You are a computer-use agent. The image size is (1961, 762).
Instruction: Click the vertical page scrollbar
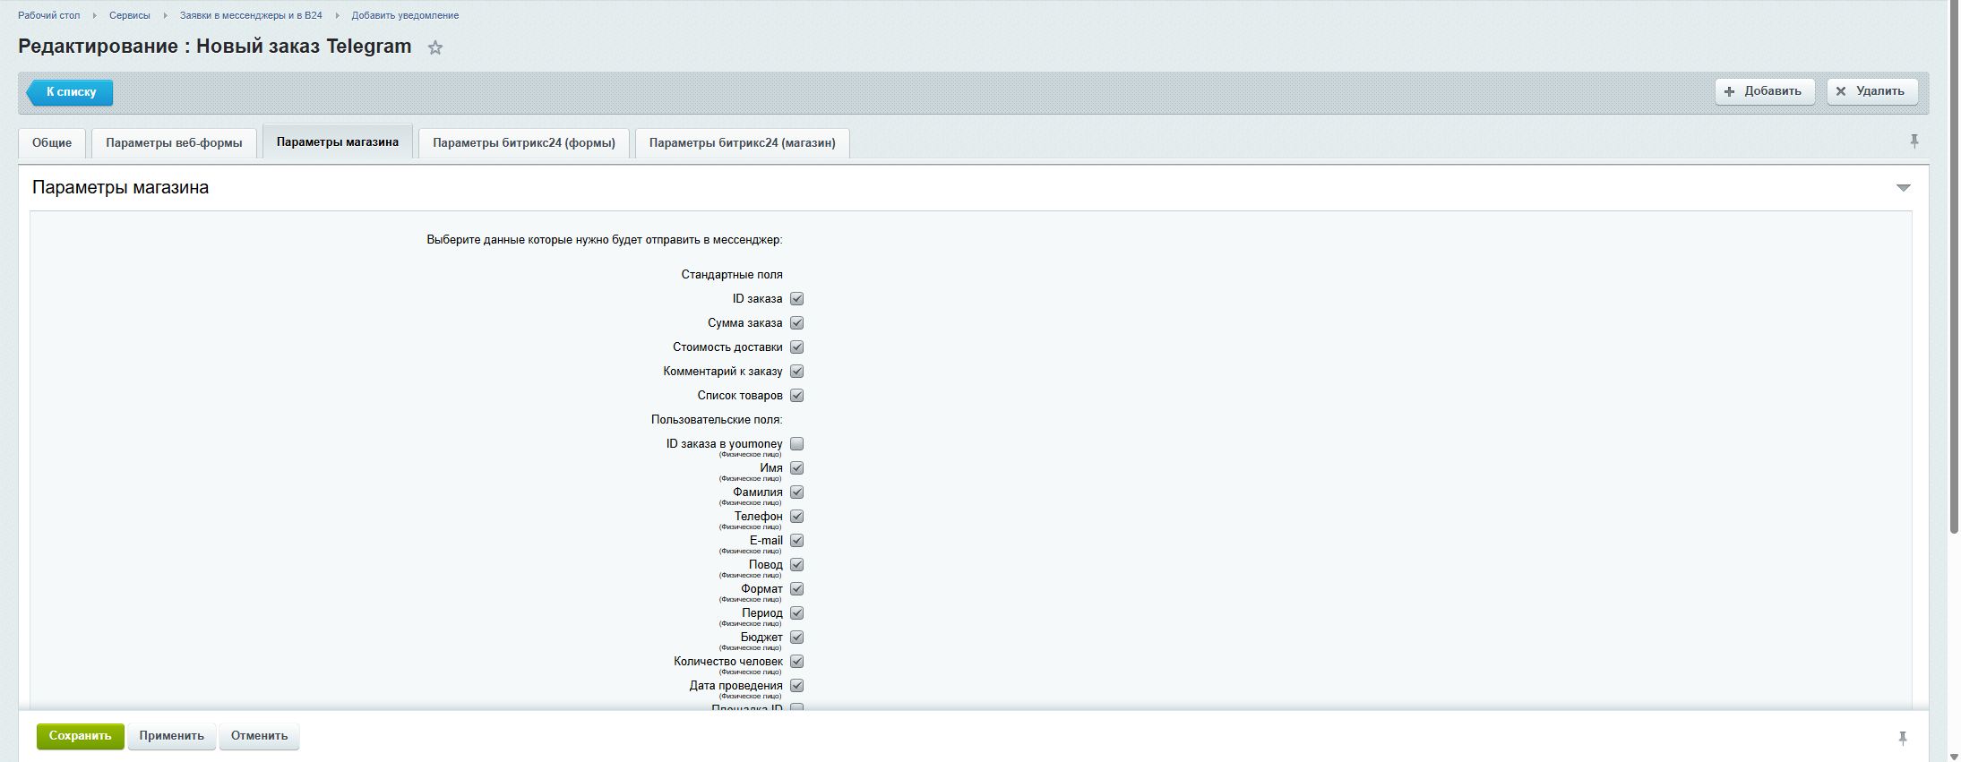[x=1953, y=269]
